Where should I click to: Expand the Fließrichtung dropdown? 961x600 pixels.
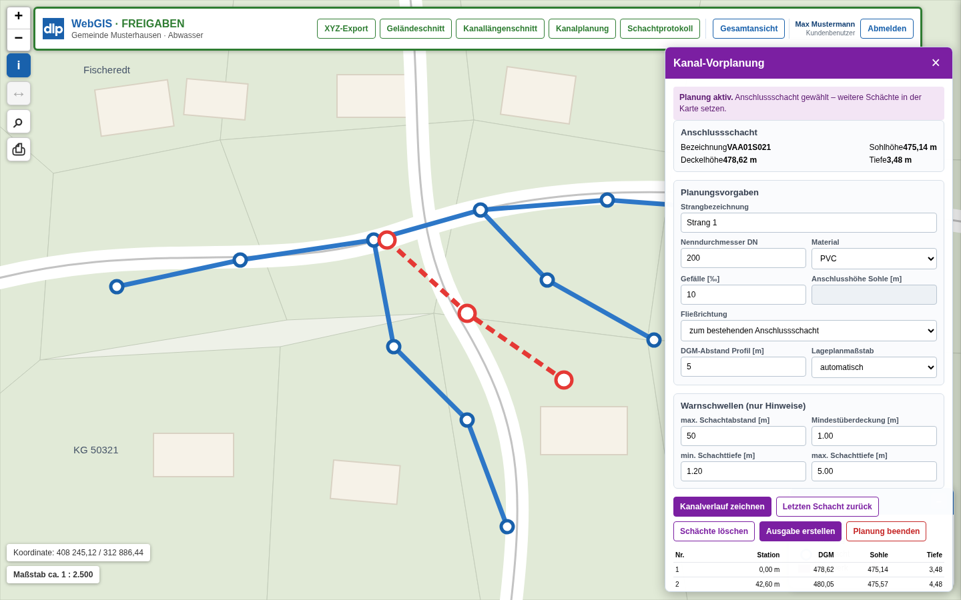tap(809, 331)
